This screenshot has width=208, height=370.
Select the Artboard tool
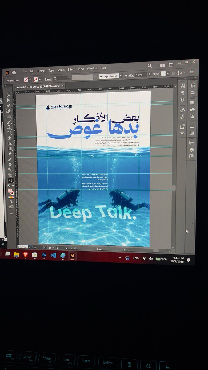[x=10, y=175]
